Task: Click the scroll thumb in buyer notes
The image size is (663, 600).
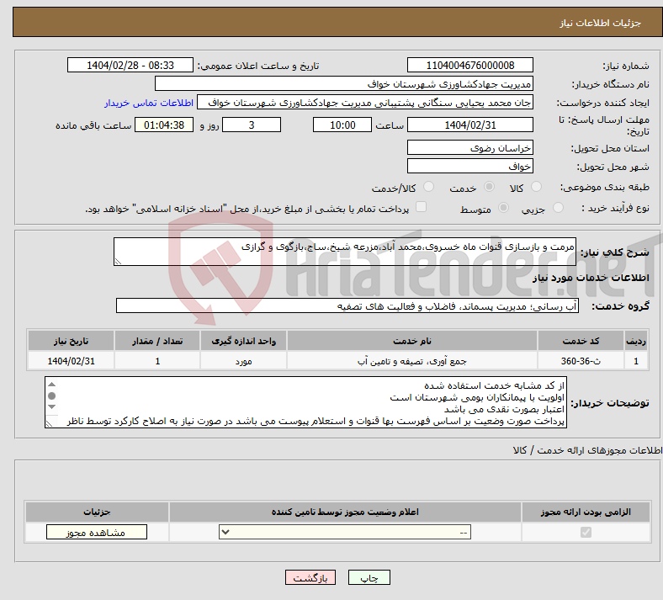Action: pyautogui.click(x=52, y=396)
